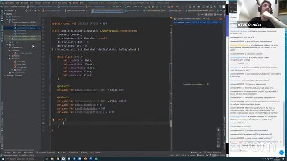This screenshot has height=161, width=287.
Task: Open Excel from the Windows taskbar
Action: [96, 159]
